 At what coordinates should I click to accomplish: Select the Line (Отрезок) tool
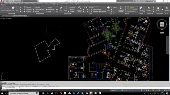coord(2,8)
